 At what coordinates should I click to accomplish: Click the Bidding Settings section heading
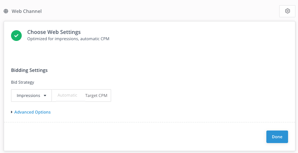click(x=29, y=70)
